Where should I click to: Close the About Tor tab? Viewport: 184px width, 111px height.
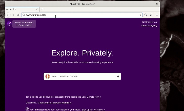pos(37,9)
